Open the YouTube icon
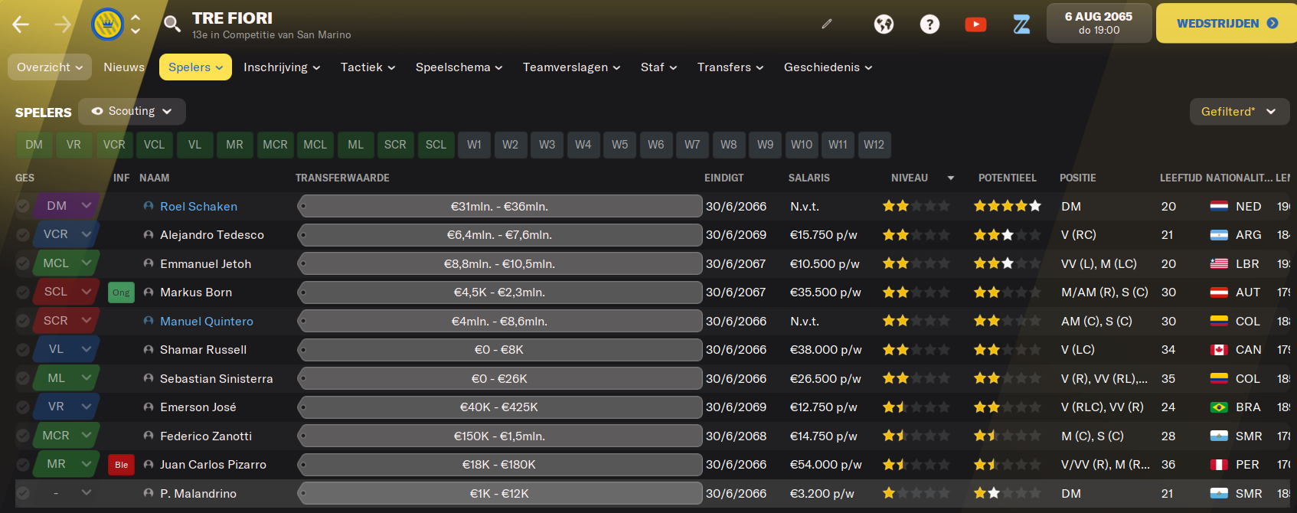The image size is (1297, 513). tap(975, 25)
